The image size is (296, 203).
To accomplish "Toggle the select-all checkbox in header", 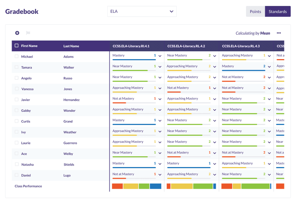I will point(16,46).
